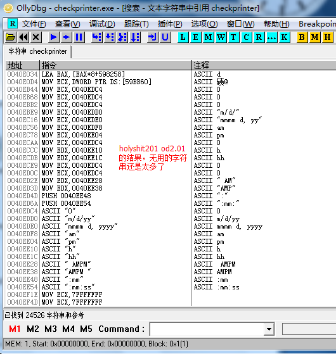Open Breakpoints with yellow B button

pos(302,37)
